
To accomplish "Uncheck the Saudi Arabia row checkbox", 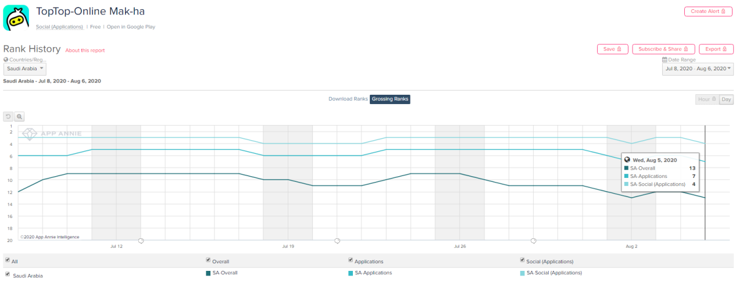I will pyautogui.click(x=8, y=274).
